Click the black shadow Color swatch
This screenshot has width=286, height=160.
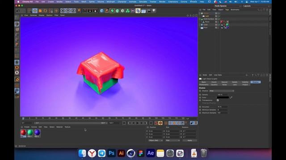(223, 97)
